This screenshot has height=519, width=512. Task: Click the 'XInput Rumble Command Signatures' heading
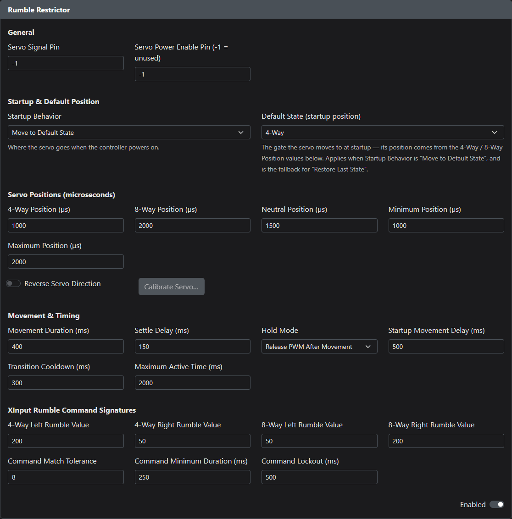pyautogui.click(x=72, y=410)
